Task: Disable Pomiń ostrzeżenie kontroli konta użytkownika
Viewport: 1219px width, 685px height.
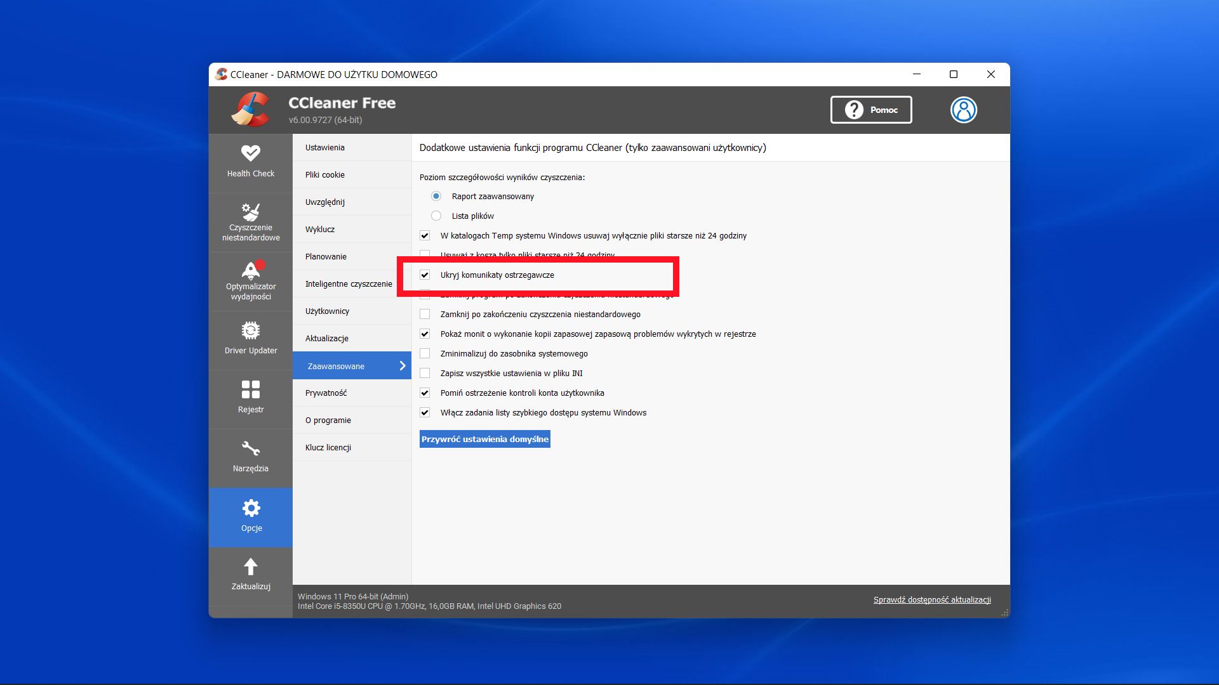Action: (x=424, y=393)
